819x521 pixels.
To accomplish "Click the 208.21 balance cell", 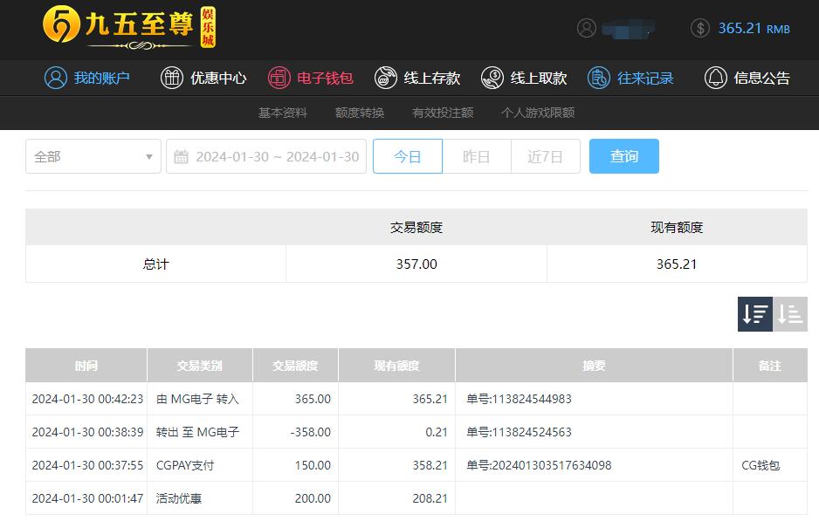I will click(430, 498).
